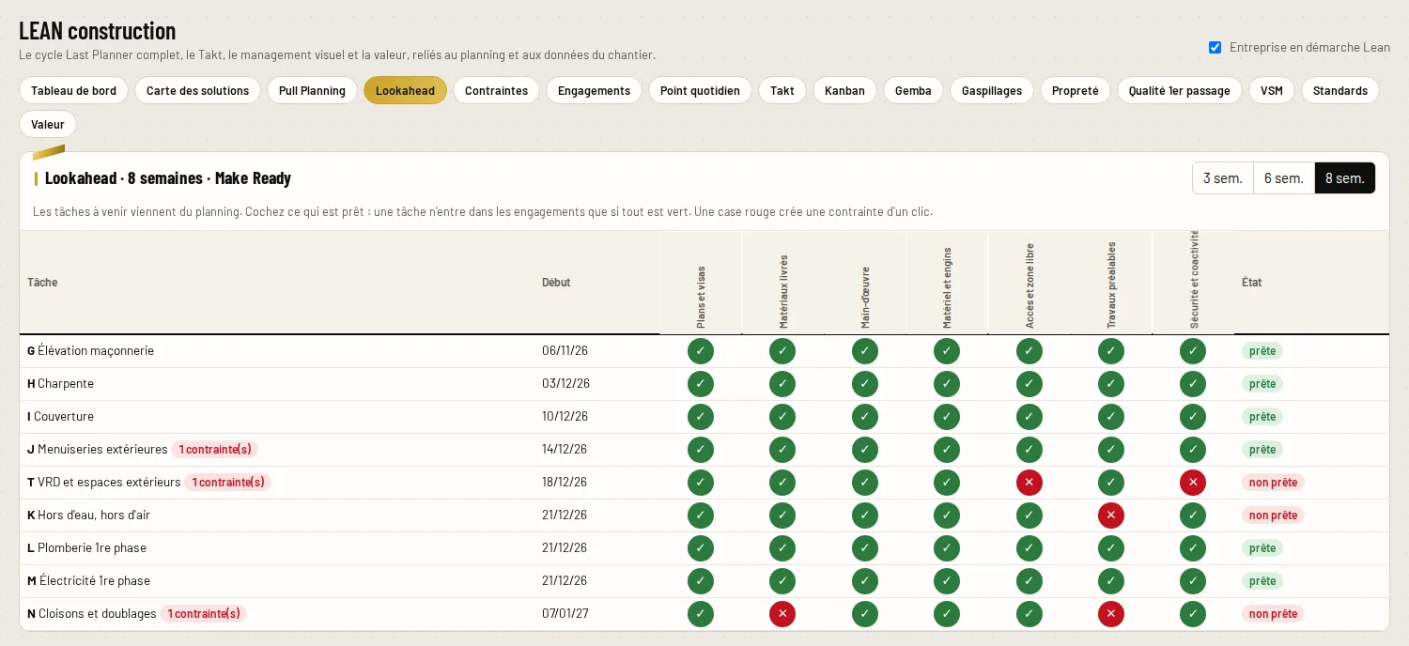
Task: Toggle Matériaux livrés for Menuiseries extérieures
Action: [782, 450]
